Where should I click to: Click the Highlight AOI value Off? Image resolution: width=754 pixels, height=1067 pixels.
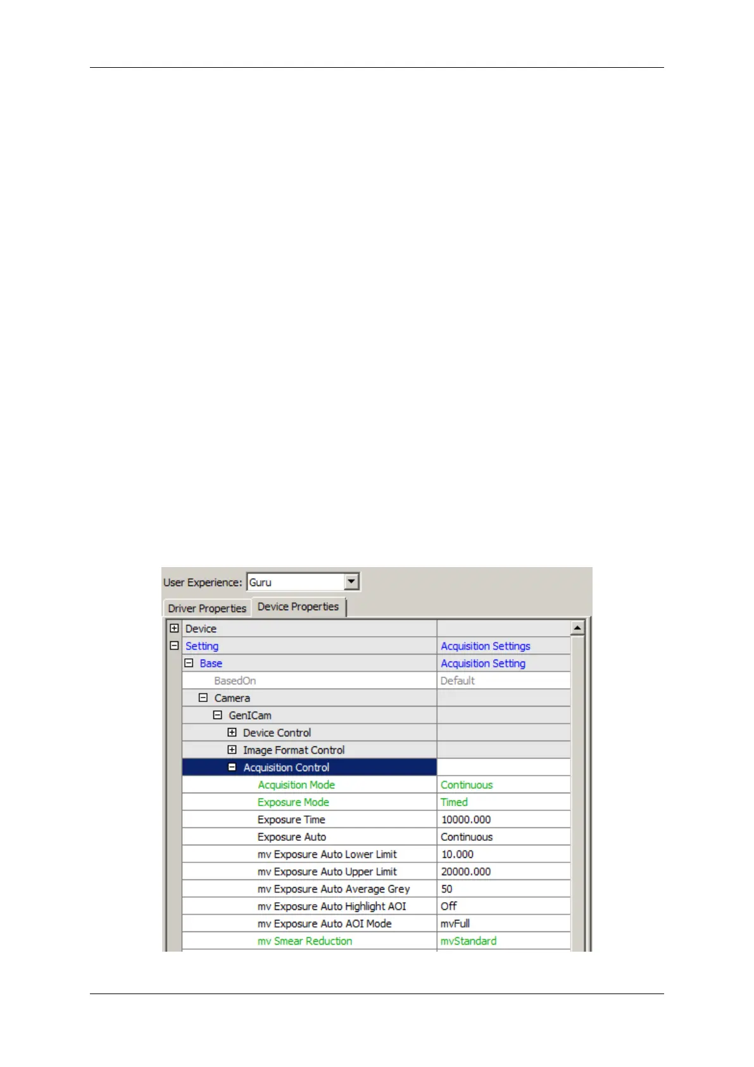449,906
